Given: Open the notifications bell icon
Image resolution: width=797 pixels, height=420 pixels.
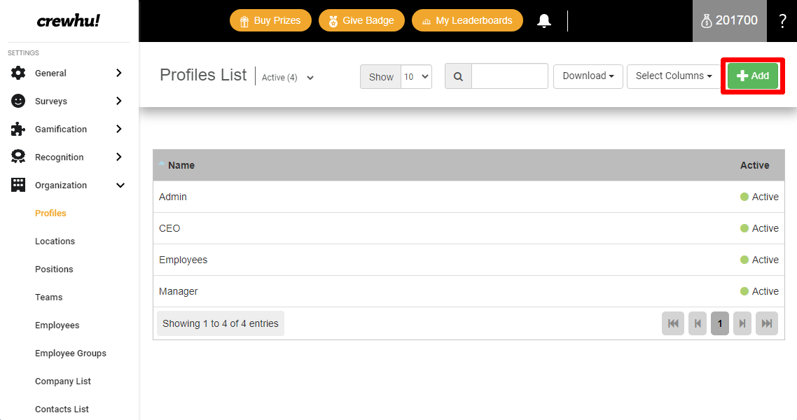Looking at the screenshot, I should [x=543, y=21].
